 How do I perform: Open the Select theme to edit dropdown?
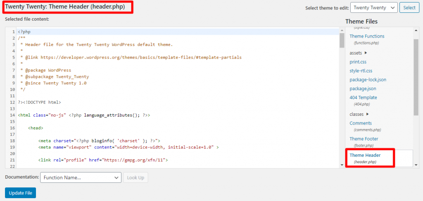374,7
